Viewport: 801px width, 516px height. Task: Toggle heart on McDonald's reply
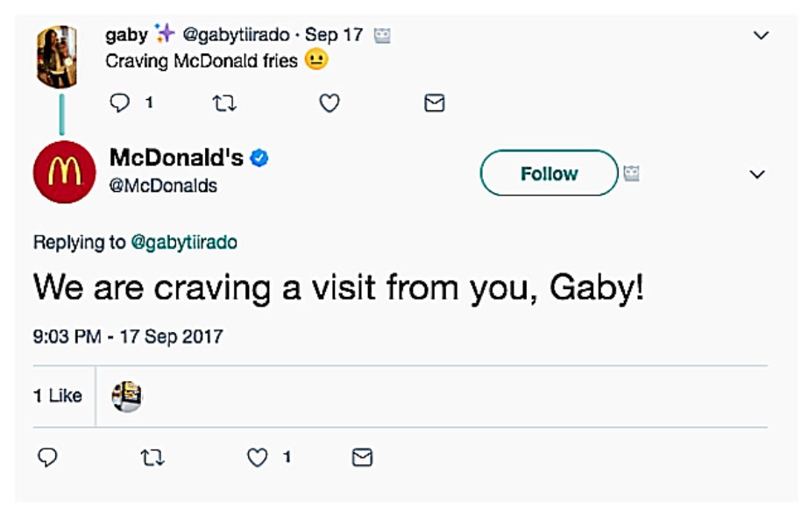coord(257,457)
